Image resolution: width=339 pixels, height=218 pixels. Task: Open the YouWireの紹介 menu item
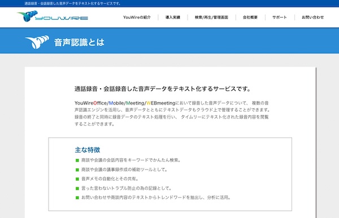[x=137, y=18]
